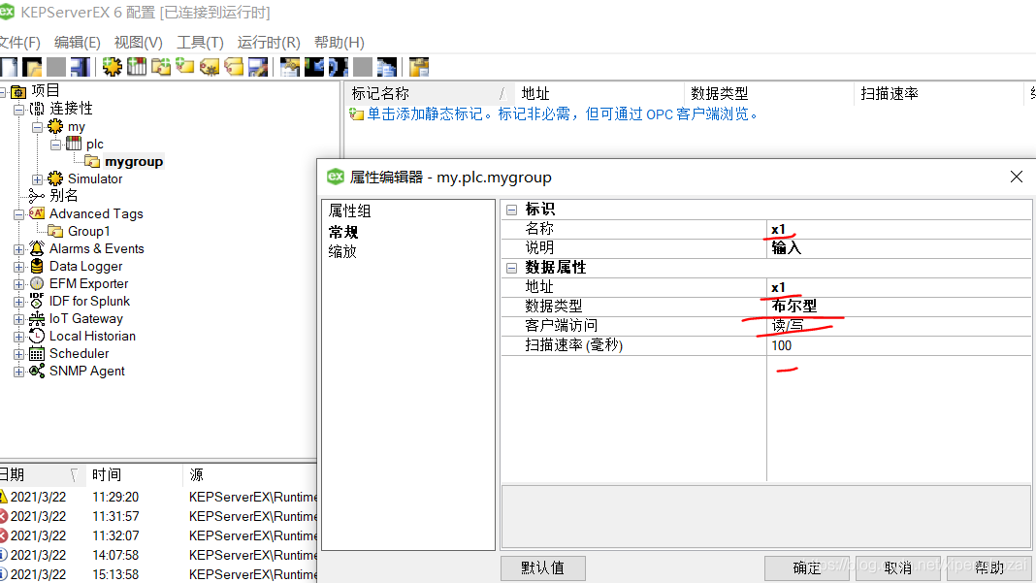Click the Open project folder icon
This screenshot has height=583, width=1036.
pyautogui.click(x=32, y=67)
